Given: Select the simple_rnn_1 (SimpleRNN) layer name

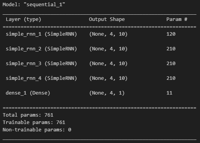Looking at the screenshot, I should coord(41,34).
